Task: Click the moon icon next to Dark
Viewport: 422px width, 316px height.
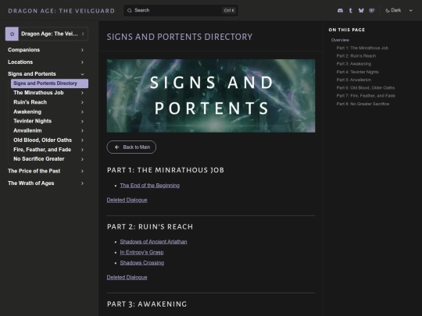Action: (388, 10)
